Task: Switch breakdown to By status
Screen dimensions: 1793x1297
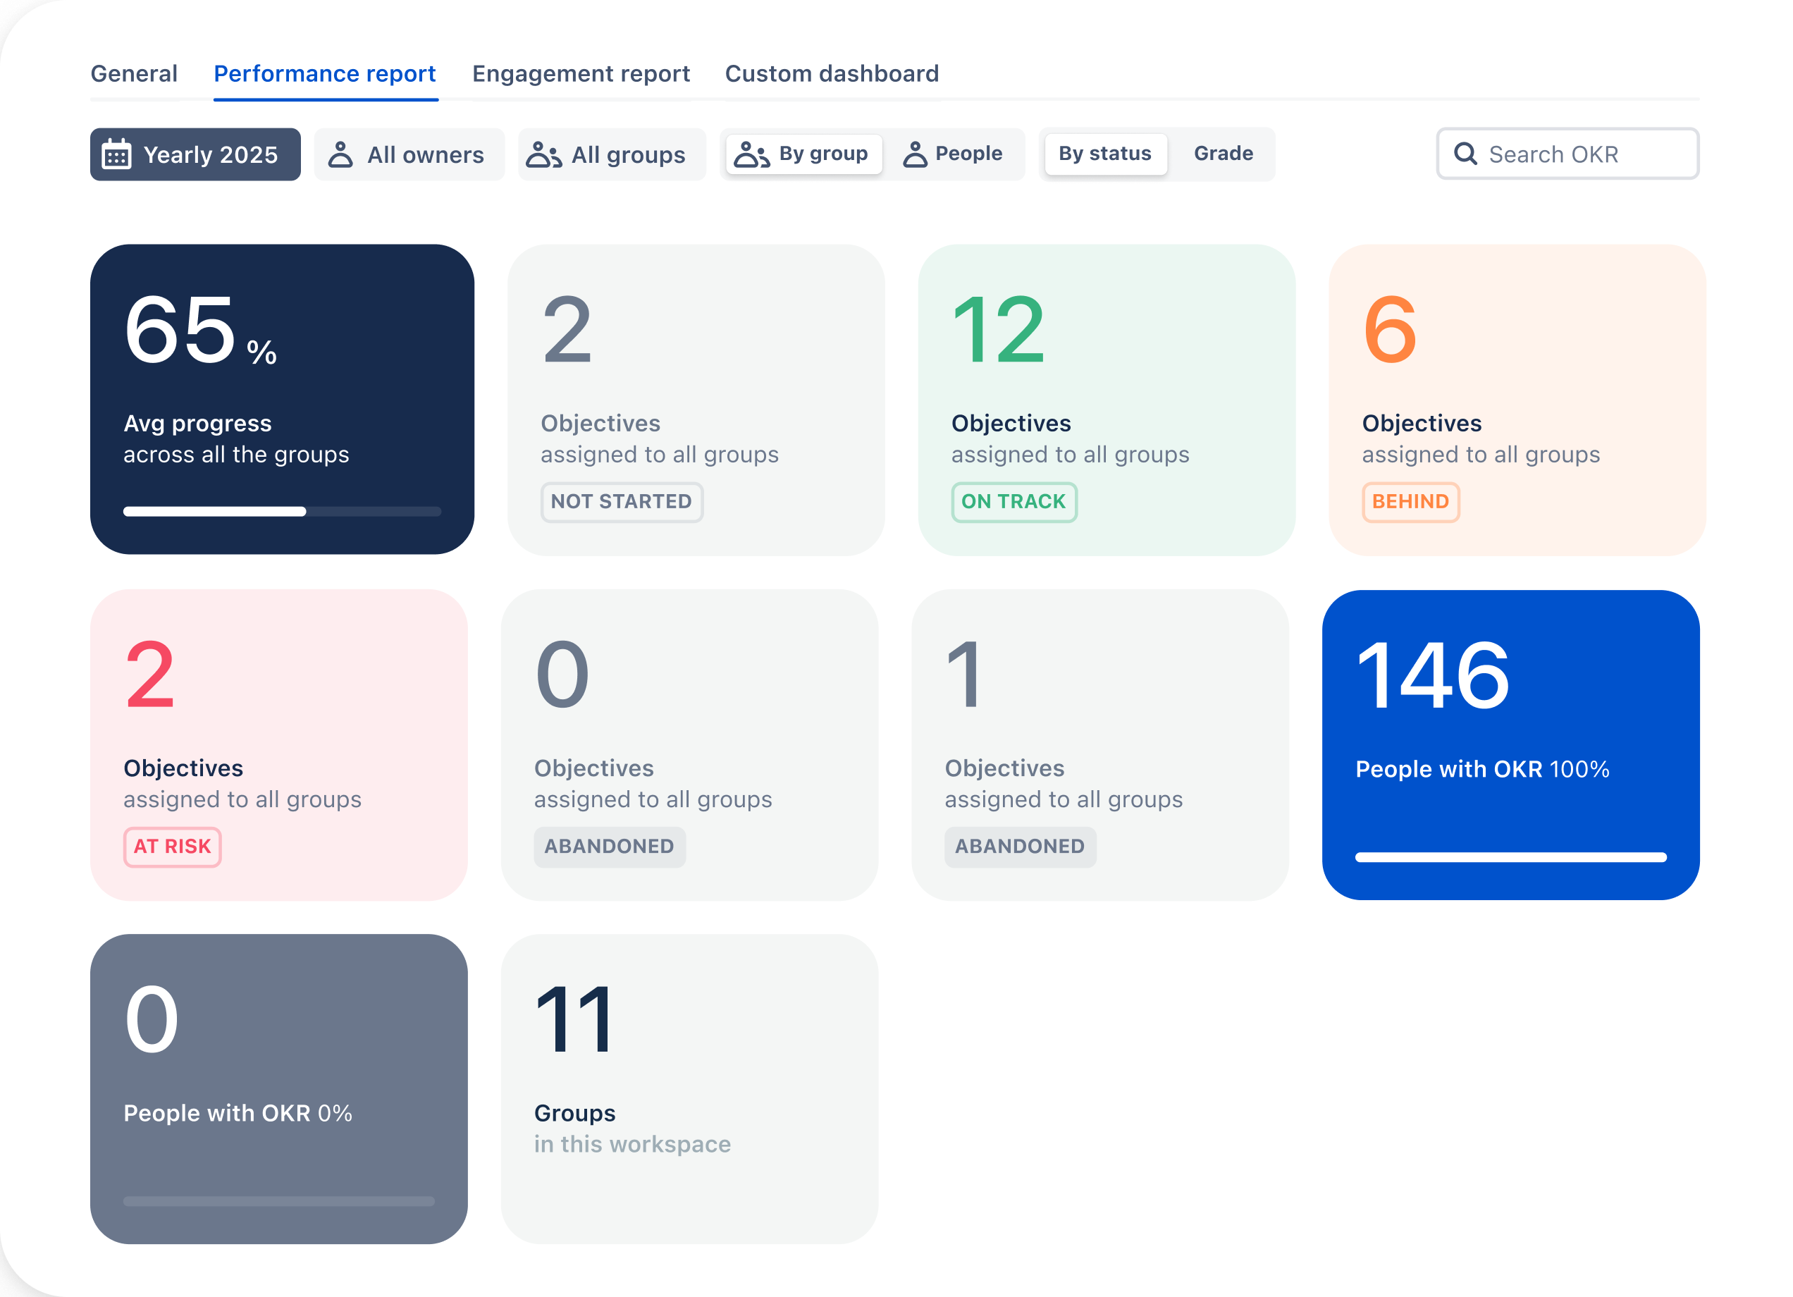Action: pyautogui.click(x=1105, y=154)
